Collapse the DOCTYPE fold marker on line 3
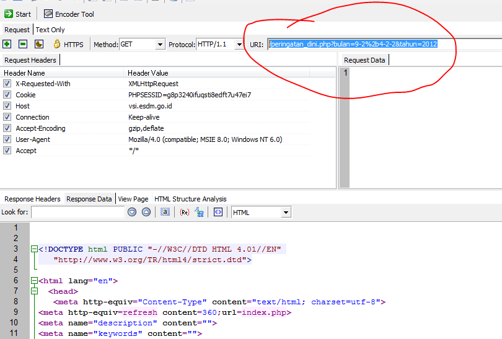This screenshot has width=502, height=339. click(34, 249)
